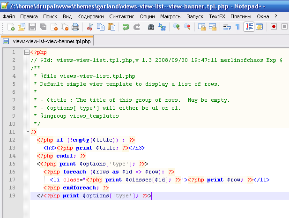Open the Синтаксис menu

coord(122,16)
